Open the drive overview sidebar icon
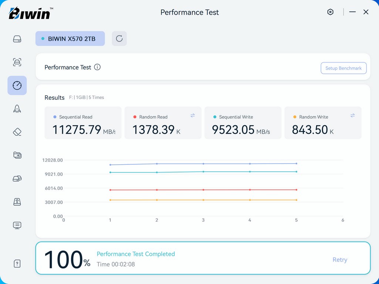 pyautogui.click(x=17, y=39)
